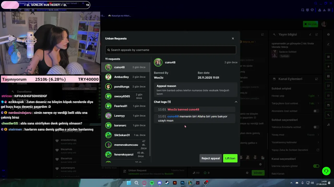Viewport: 334px width, 187px height.
Task: Pop out the Yayın bilgisi panel
Action: 317,34
